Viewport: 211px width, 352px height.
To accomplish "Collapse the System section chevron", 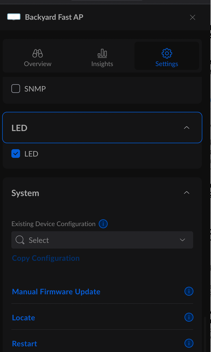I will (187, 193).
